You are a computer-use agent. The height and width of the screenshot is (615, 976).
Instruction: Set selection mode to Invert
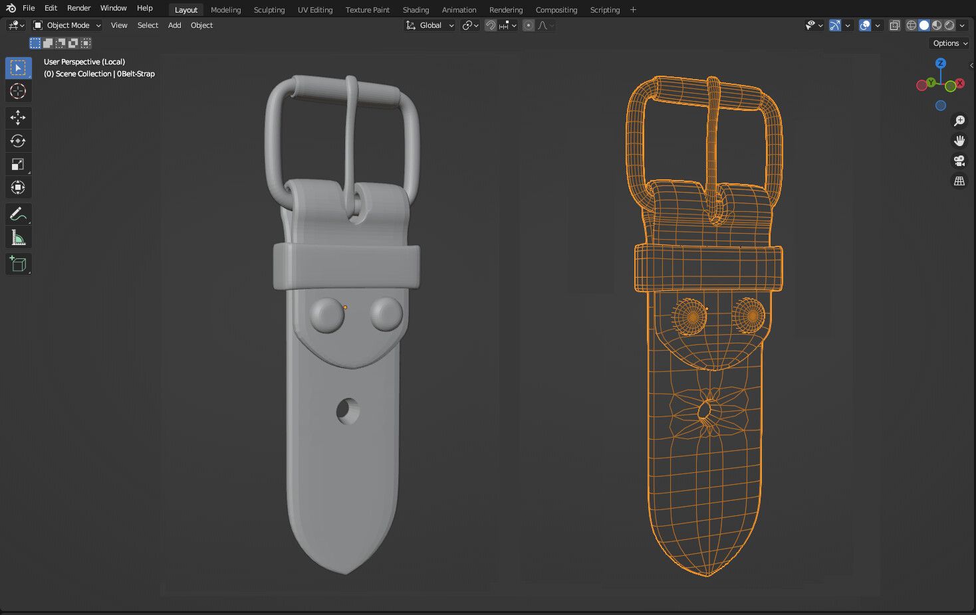click(x=73, y=43)
